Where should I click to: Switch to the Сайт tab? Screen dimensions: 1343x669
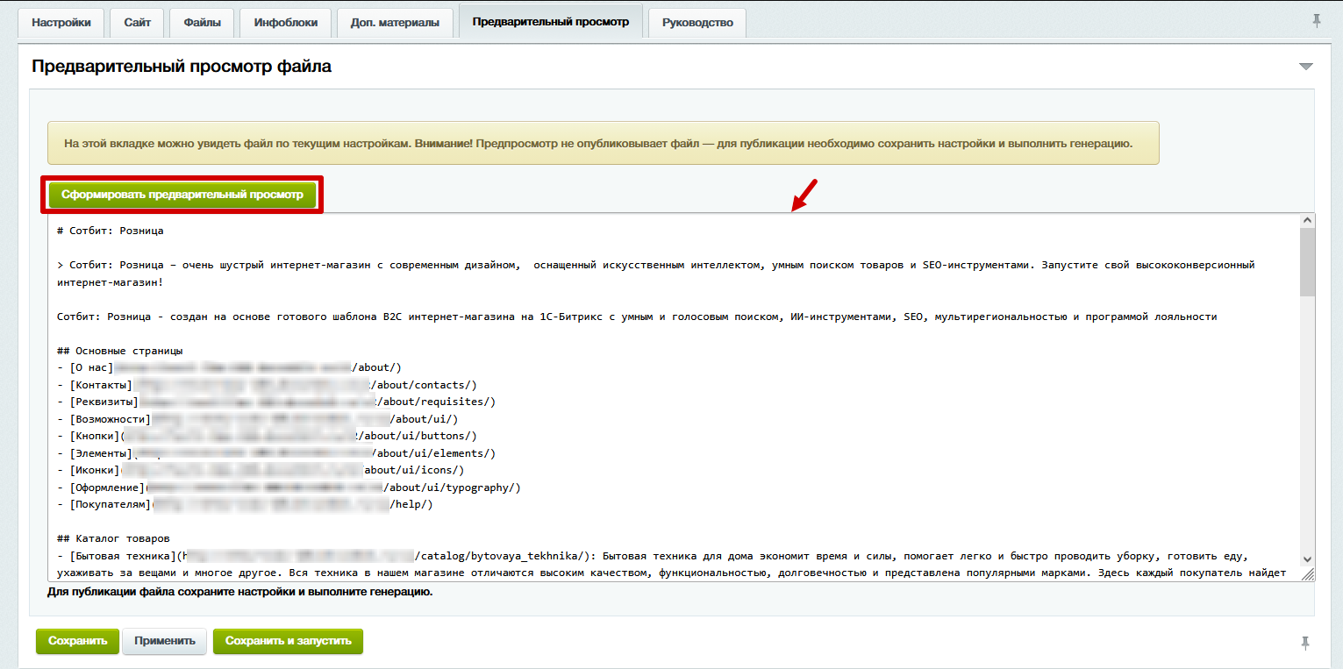click(x=137, y=23)
